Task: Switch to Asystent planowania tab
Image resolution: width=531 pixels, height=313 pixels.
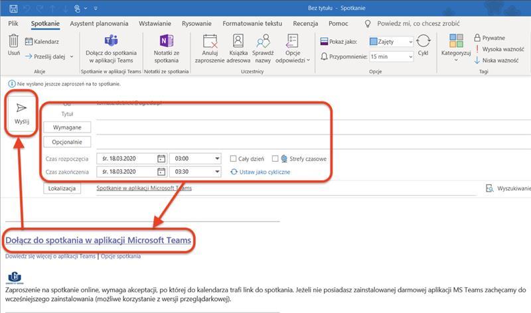Action: click(x=98, y=23)
